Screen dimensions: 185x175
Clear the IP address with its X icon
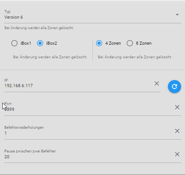coord(157,84)
